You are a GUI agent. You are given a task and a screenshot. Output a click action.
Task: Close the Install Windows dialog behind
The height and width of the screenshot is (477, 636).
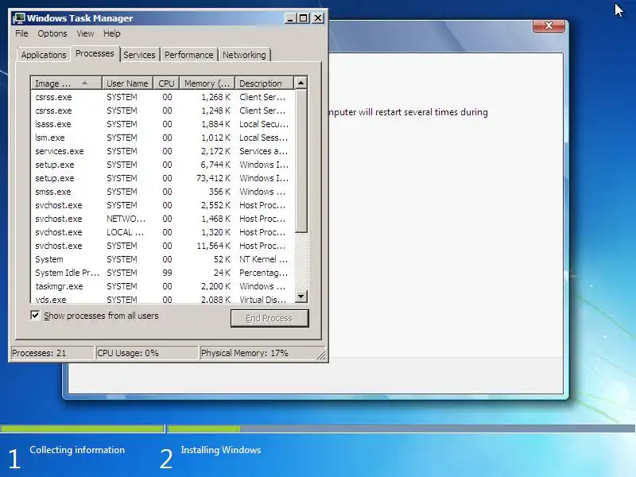tap(549, 25)
